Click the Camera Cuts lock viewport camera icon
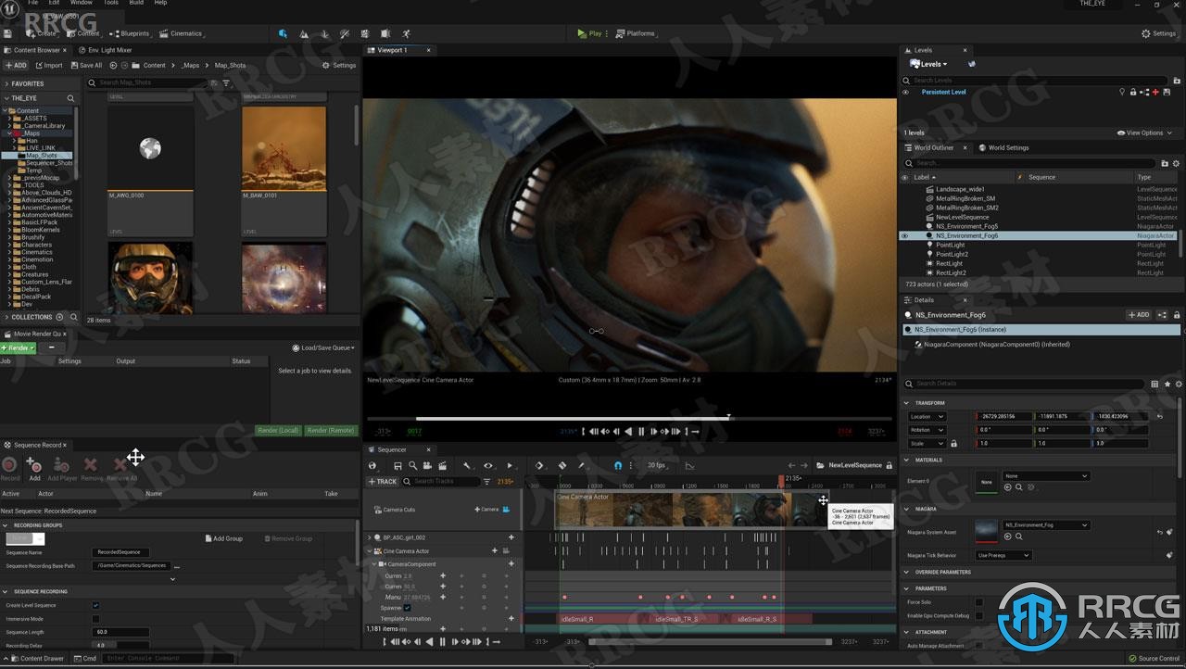Screen dimensions: 1186x669 (x=506, y=509)
